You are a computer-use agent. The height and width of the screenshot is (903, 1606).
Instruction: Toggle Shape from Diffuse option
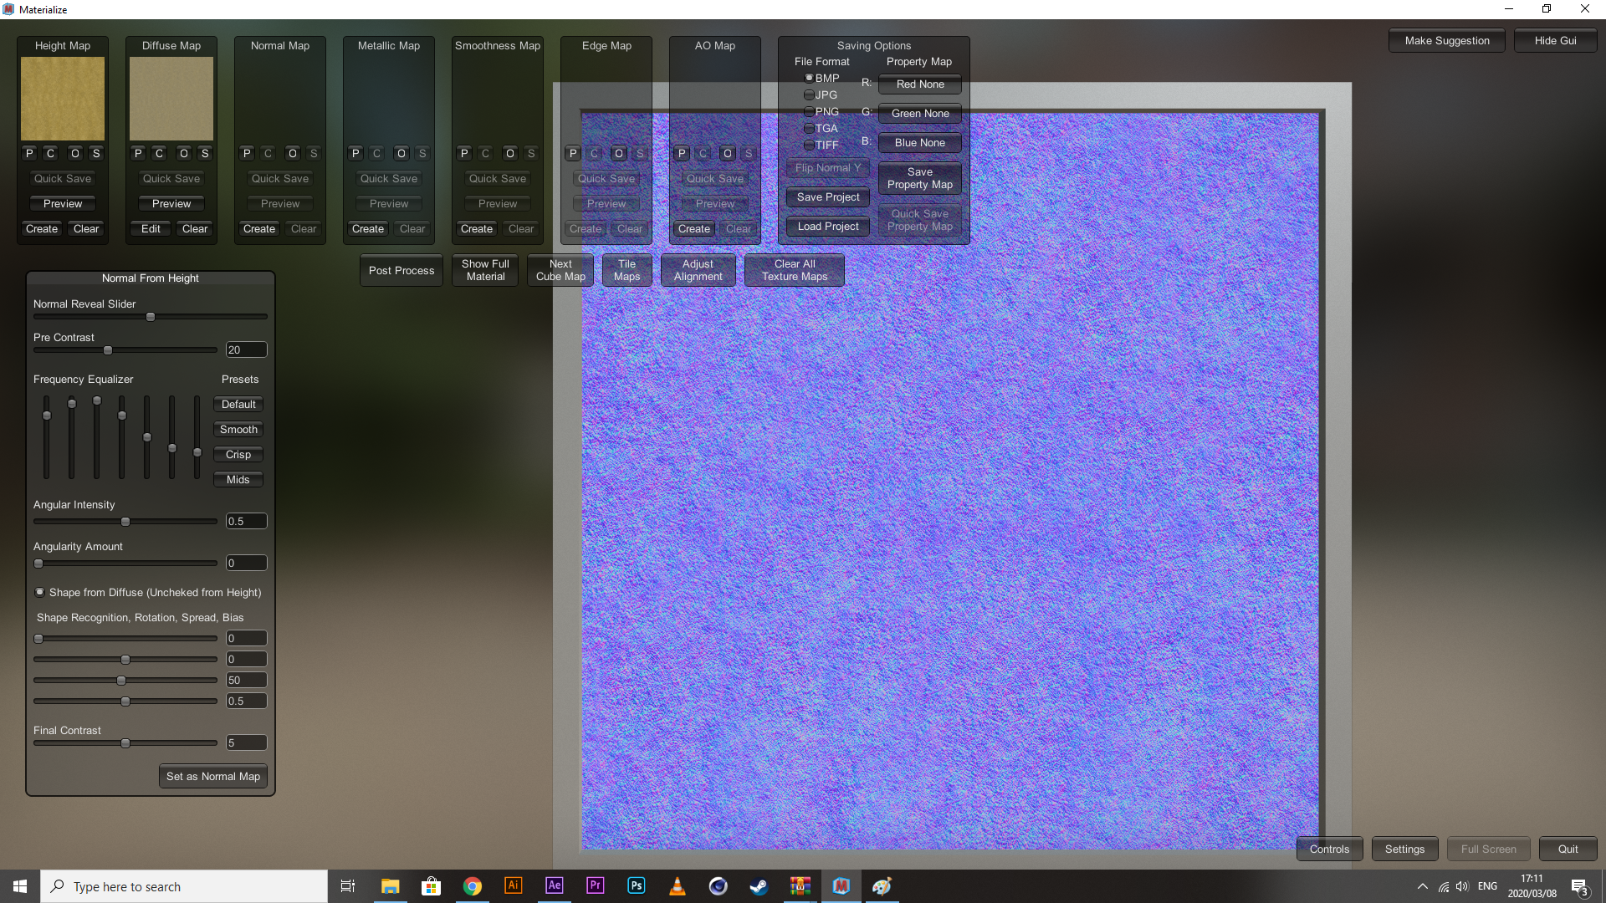click(40, 592)
